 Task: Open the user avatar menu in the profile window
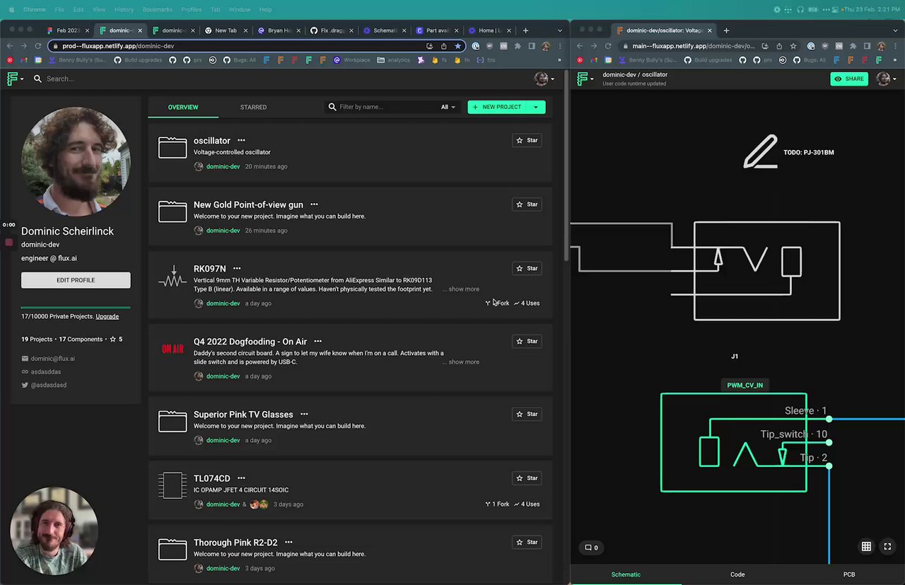tap(544, 79)
